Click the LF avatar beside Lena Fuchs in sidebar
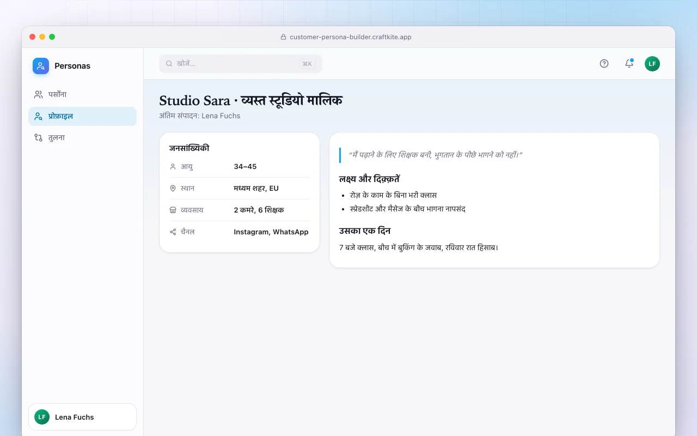 coord(42,417)
